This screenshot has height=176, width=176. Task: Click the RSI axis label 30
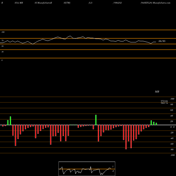pyautogui.click(x=2, y=52)
